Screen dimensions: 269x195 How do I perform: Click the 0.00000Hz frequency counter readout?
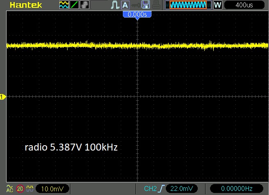coord(237,188)
